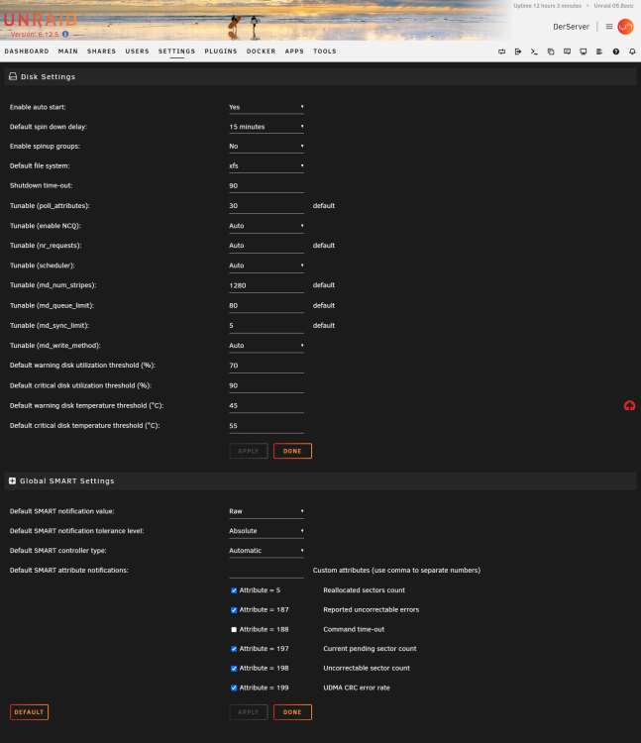Click the Default button in SMART settings
The width and height of the screenshot is (641, 743).
pyautogui.click(x=29, y=712)
